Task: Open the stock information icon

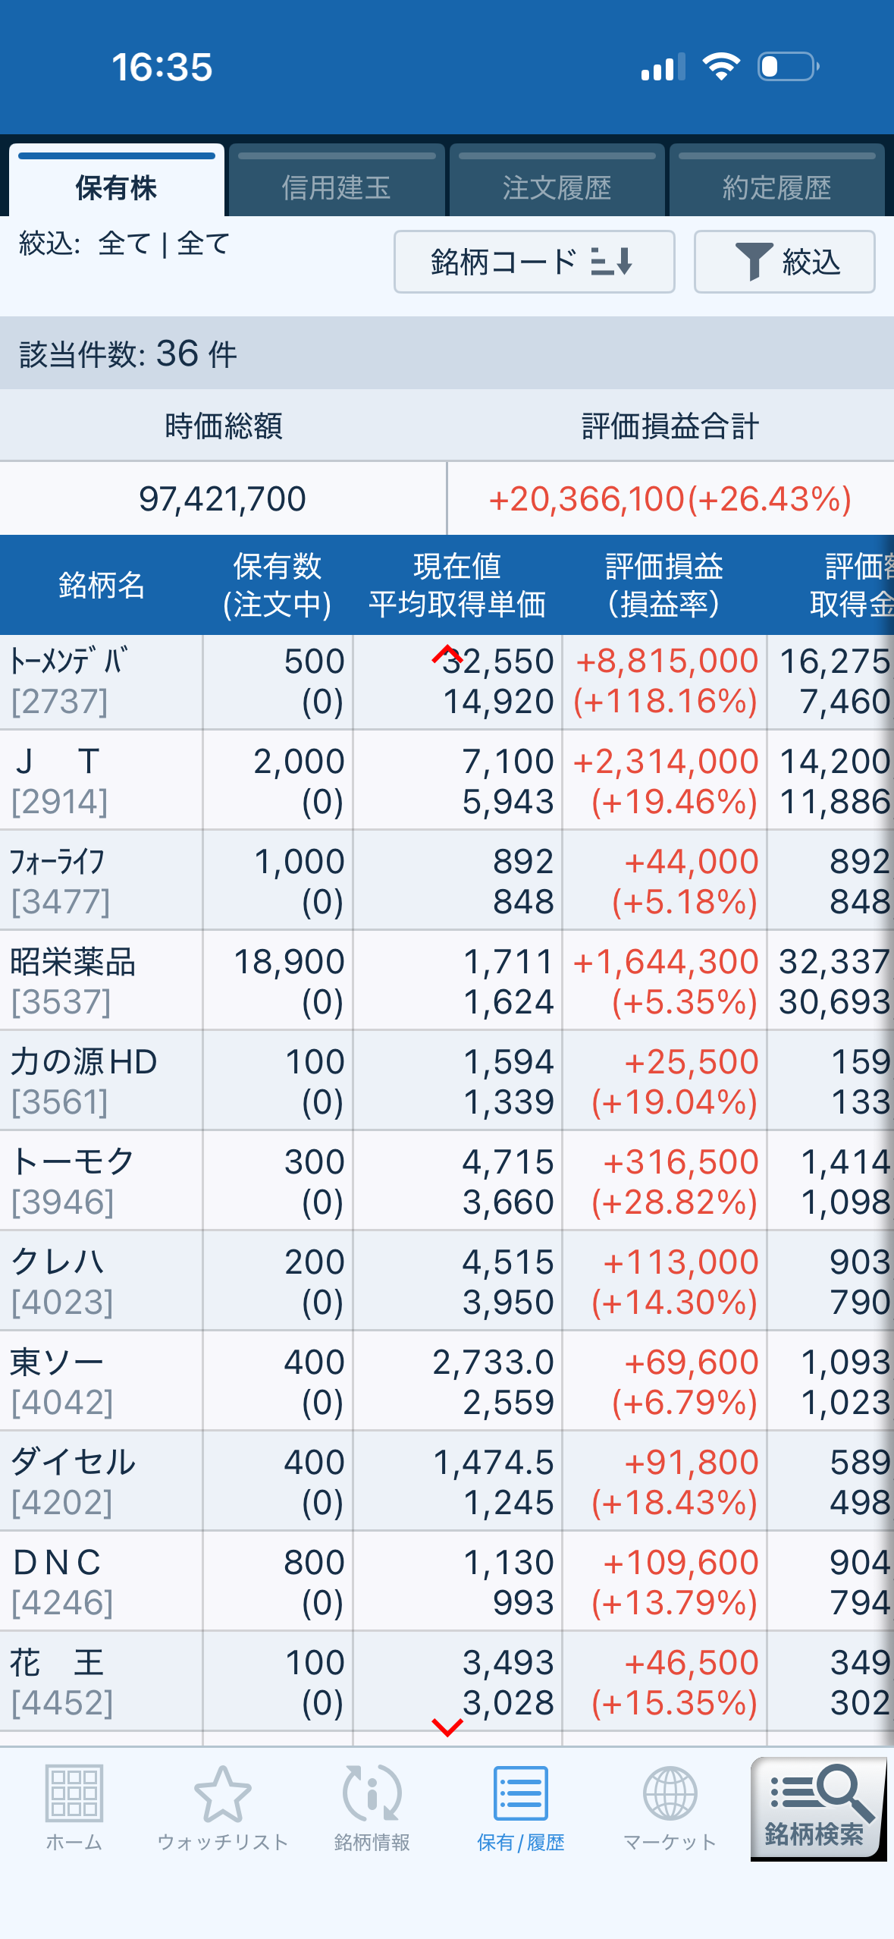Action: coord(372,1793)
